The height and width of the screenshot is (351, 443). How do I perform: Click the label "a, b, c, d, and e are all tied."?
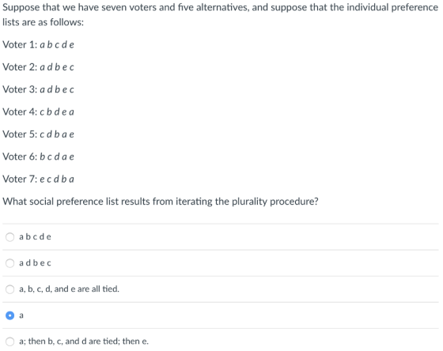point(70,289)
